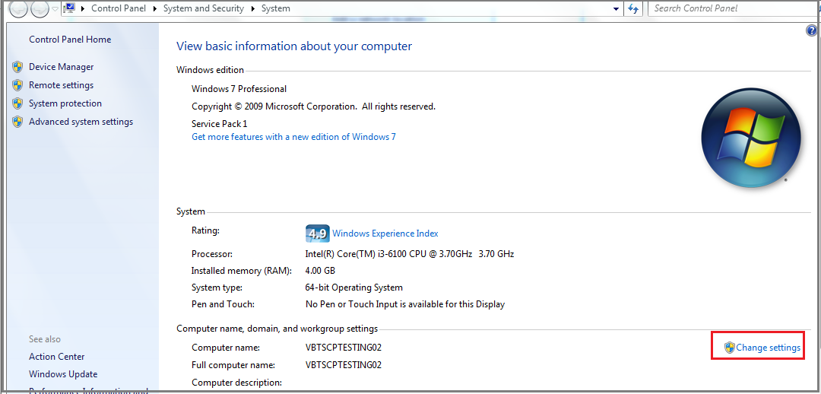The image size is (821, 394).
Task: Click the Computer description label
Action: (x=236, y=383)
